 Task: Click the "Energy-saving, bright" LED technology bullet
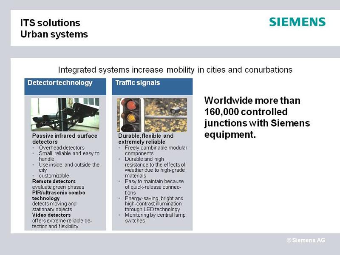(154, 204)
